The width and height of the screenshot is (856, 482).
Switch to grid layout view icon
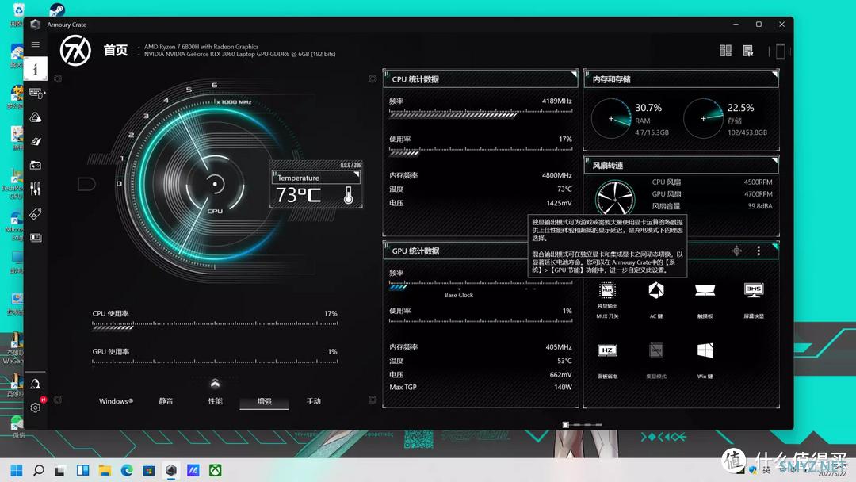(x=725, y=51)
